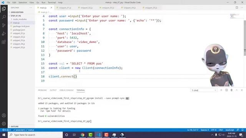The height and width of the screenshot is (138, 246).
Task: Click the Windows search box
Action: [x=35, y=135]
